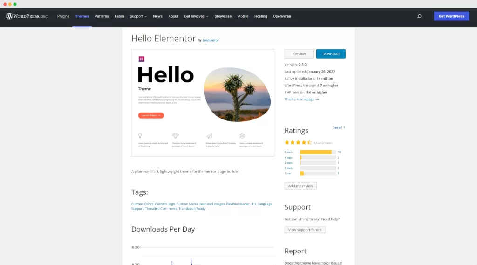The height and width of the screenshot is (265, 477).
Task: Click the green macOS maximize dot
Action: point(15,4)
